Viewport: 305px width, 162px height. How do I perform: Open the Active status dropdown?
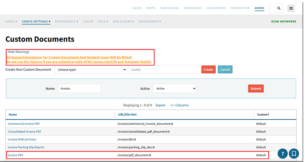point(175,88)
